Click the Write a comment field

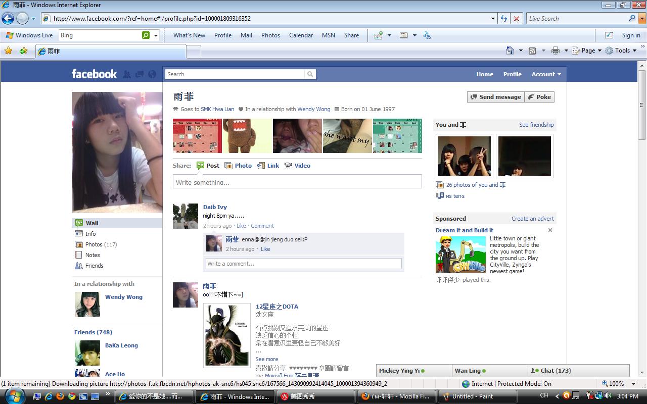(304, 264)
